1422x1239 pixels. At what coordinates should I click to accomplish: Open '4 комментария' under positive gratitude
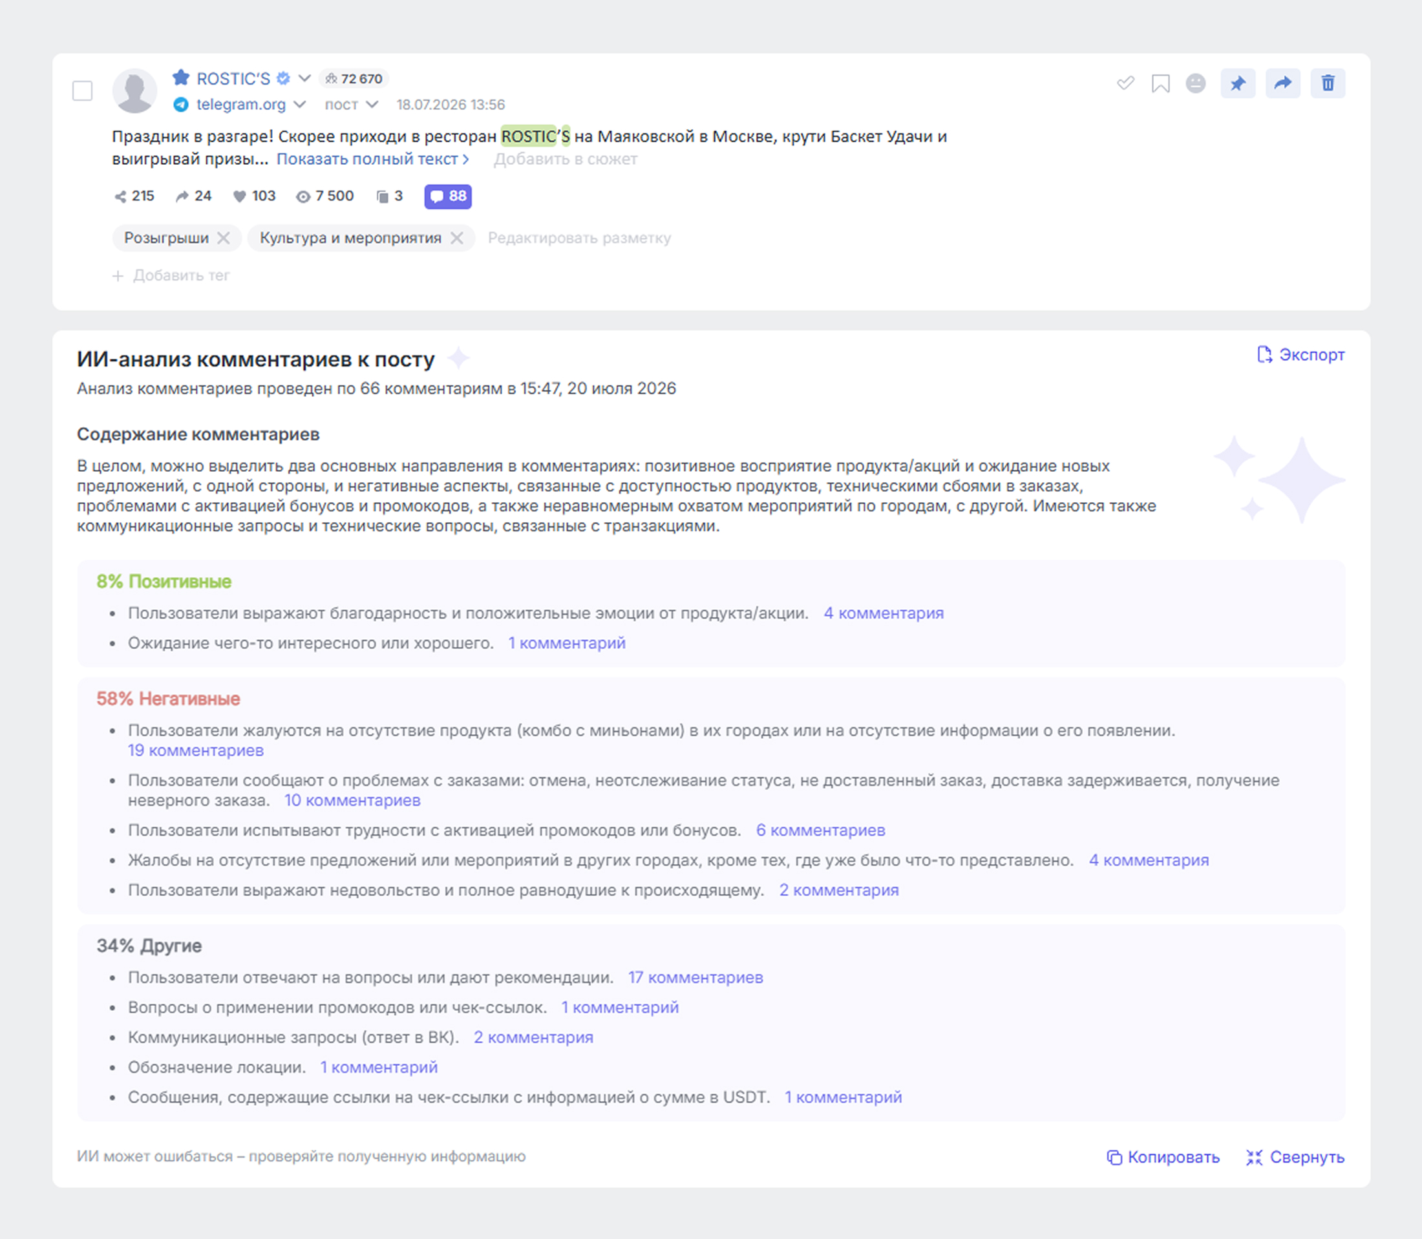point(884,613)
